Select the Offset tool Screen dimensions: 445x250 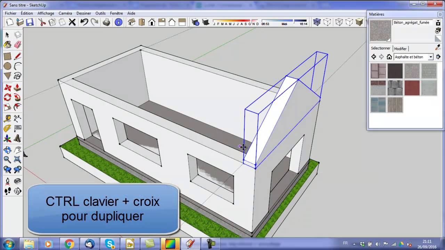point(17,107)
